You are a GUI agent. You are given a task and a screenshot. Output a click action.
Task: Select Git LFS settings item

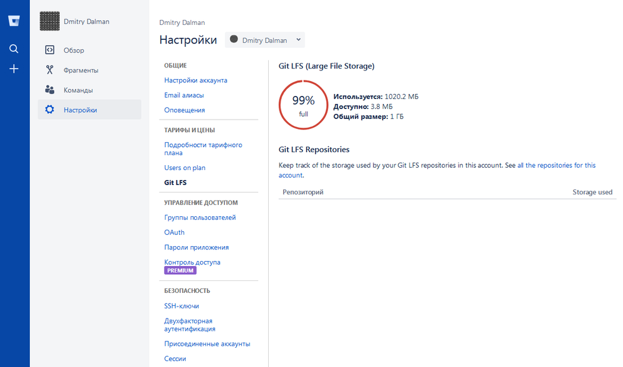[175, 183]
